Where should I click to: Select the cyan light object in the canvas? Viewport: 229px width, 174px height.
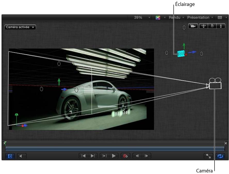pyautogui.click(x=181, y=54)
